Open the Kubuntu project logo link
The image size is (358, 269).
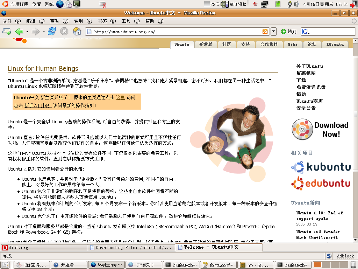pos(321,167)
